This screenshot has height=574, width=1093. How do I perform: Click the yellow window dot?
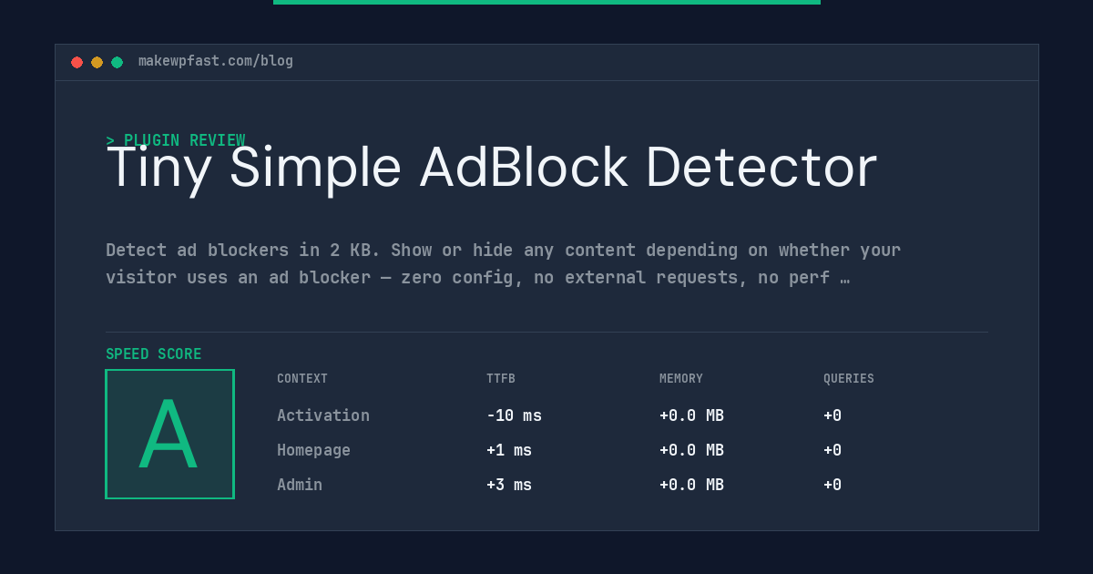[97, 62]
